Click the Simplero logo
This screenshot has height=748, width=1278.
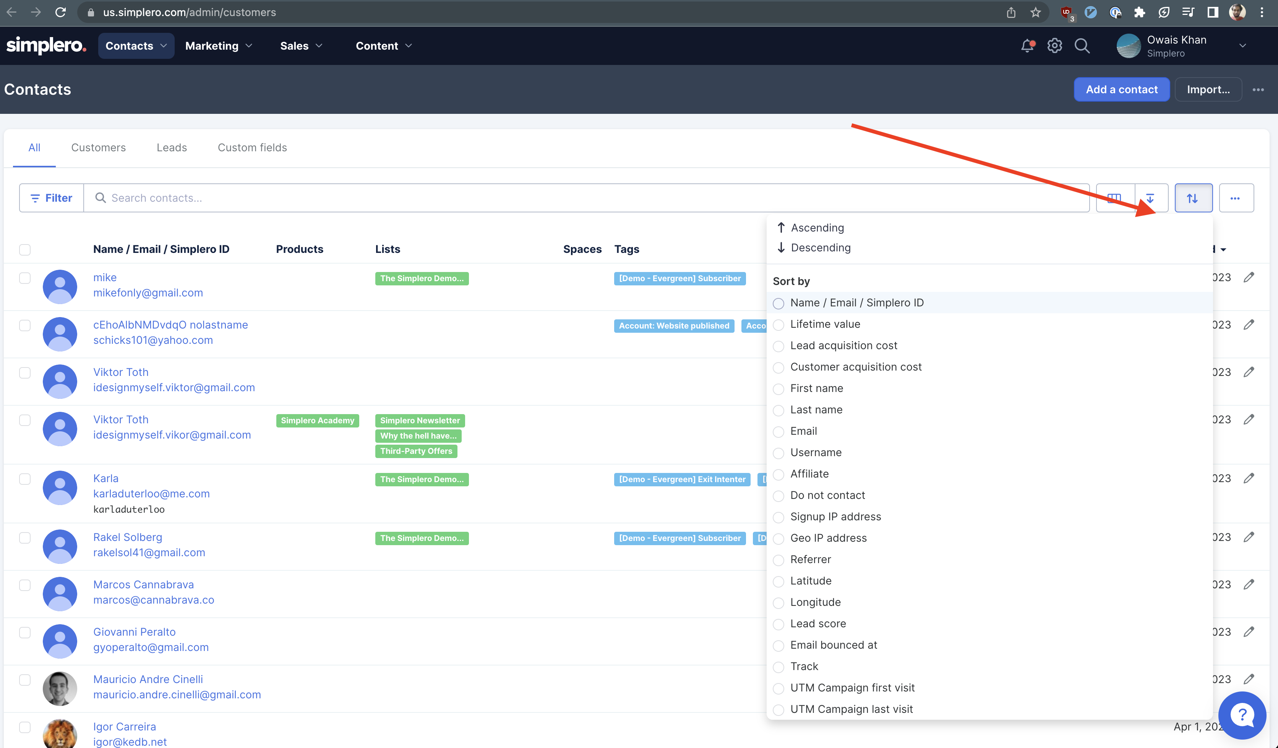coord(46,45)
